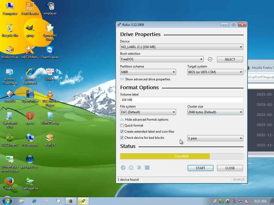Click the SELECT button
Viewport: 274px width, 205px height.
tap(230, 60)
